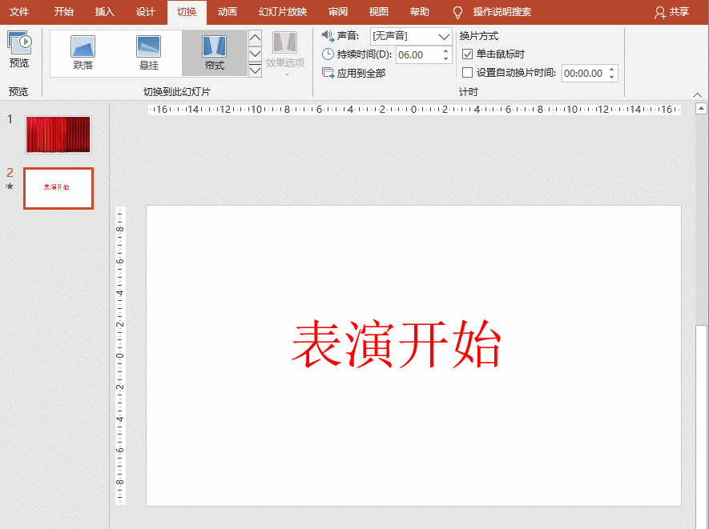The height and width of the screenshot is (529, 709).
Task: Switch to the 插入 insert tab
Action: (104, 12)
